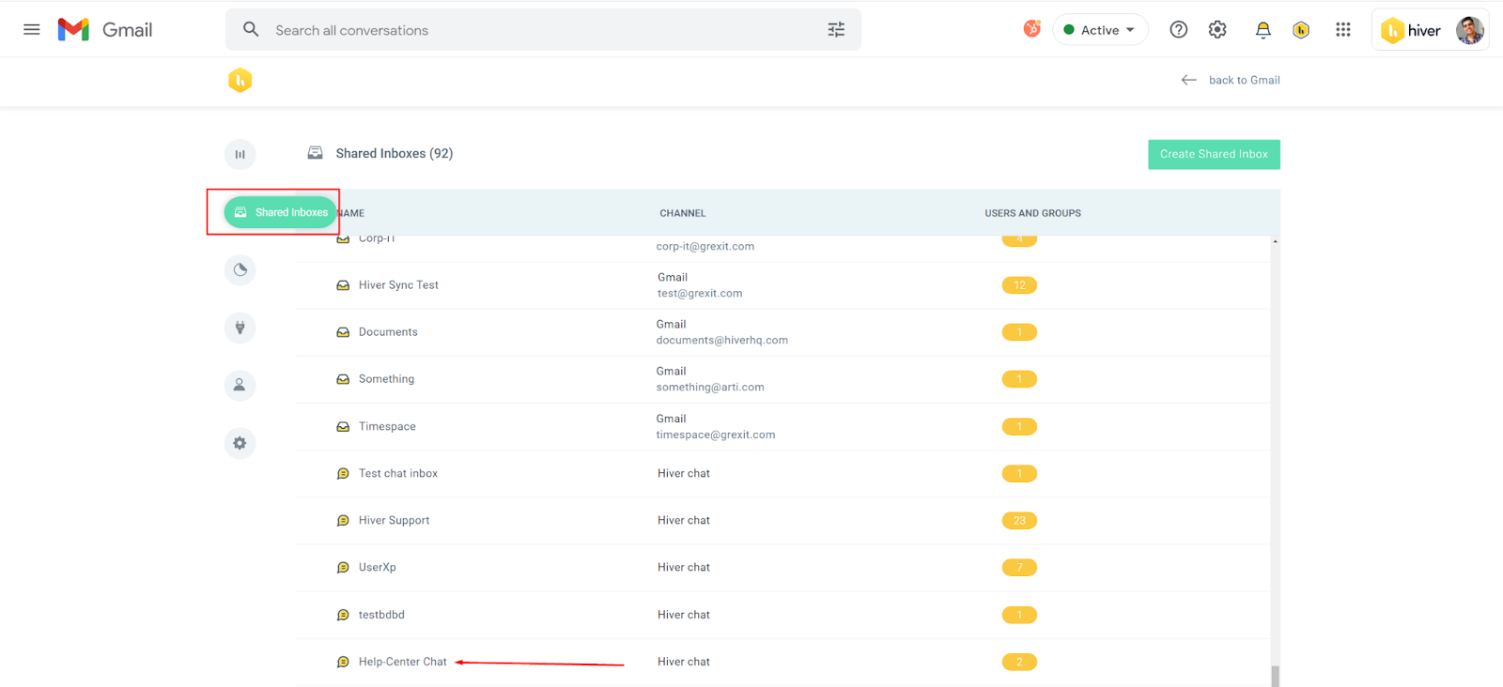The width and height of the screenshot is (1503, 687).
Task: Click the orange-red round icon beside Active
Action: click(1031, 29)
